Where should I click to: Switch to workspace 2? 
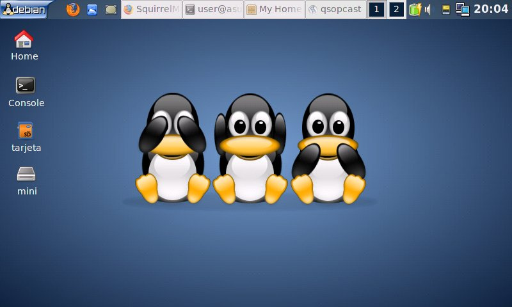396,10
